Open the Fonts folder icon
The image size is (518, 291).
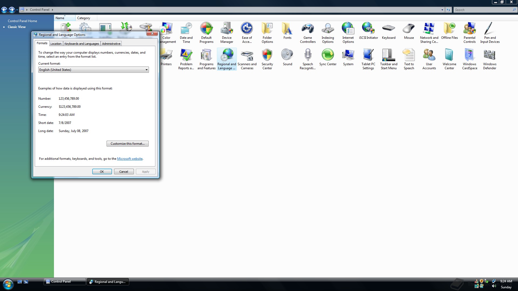pyautogui.click(x=287, y=31)
